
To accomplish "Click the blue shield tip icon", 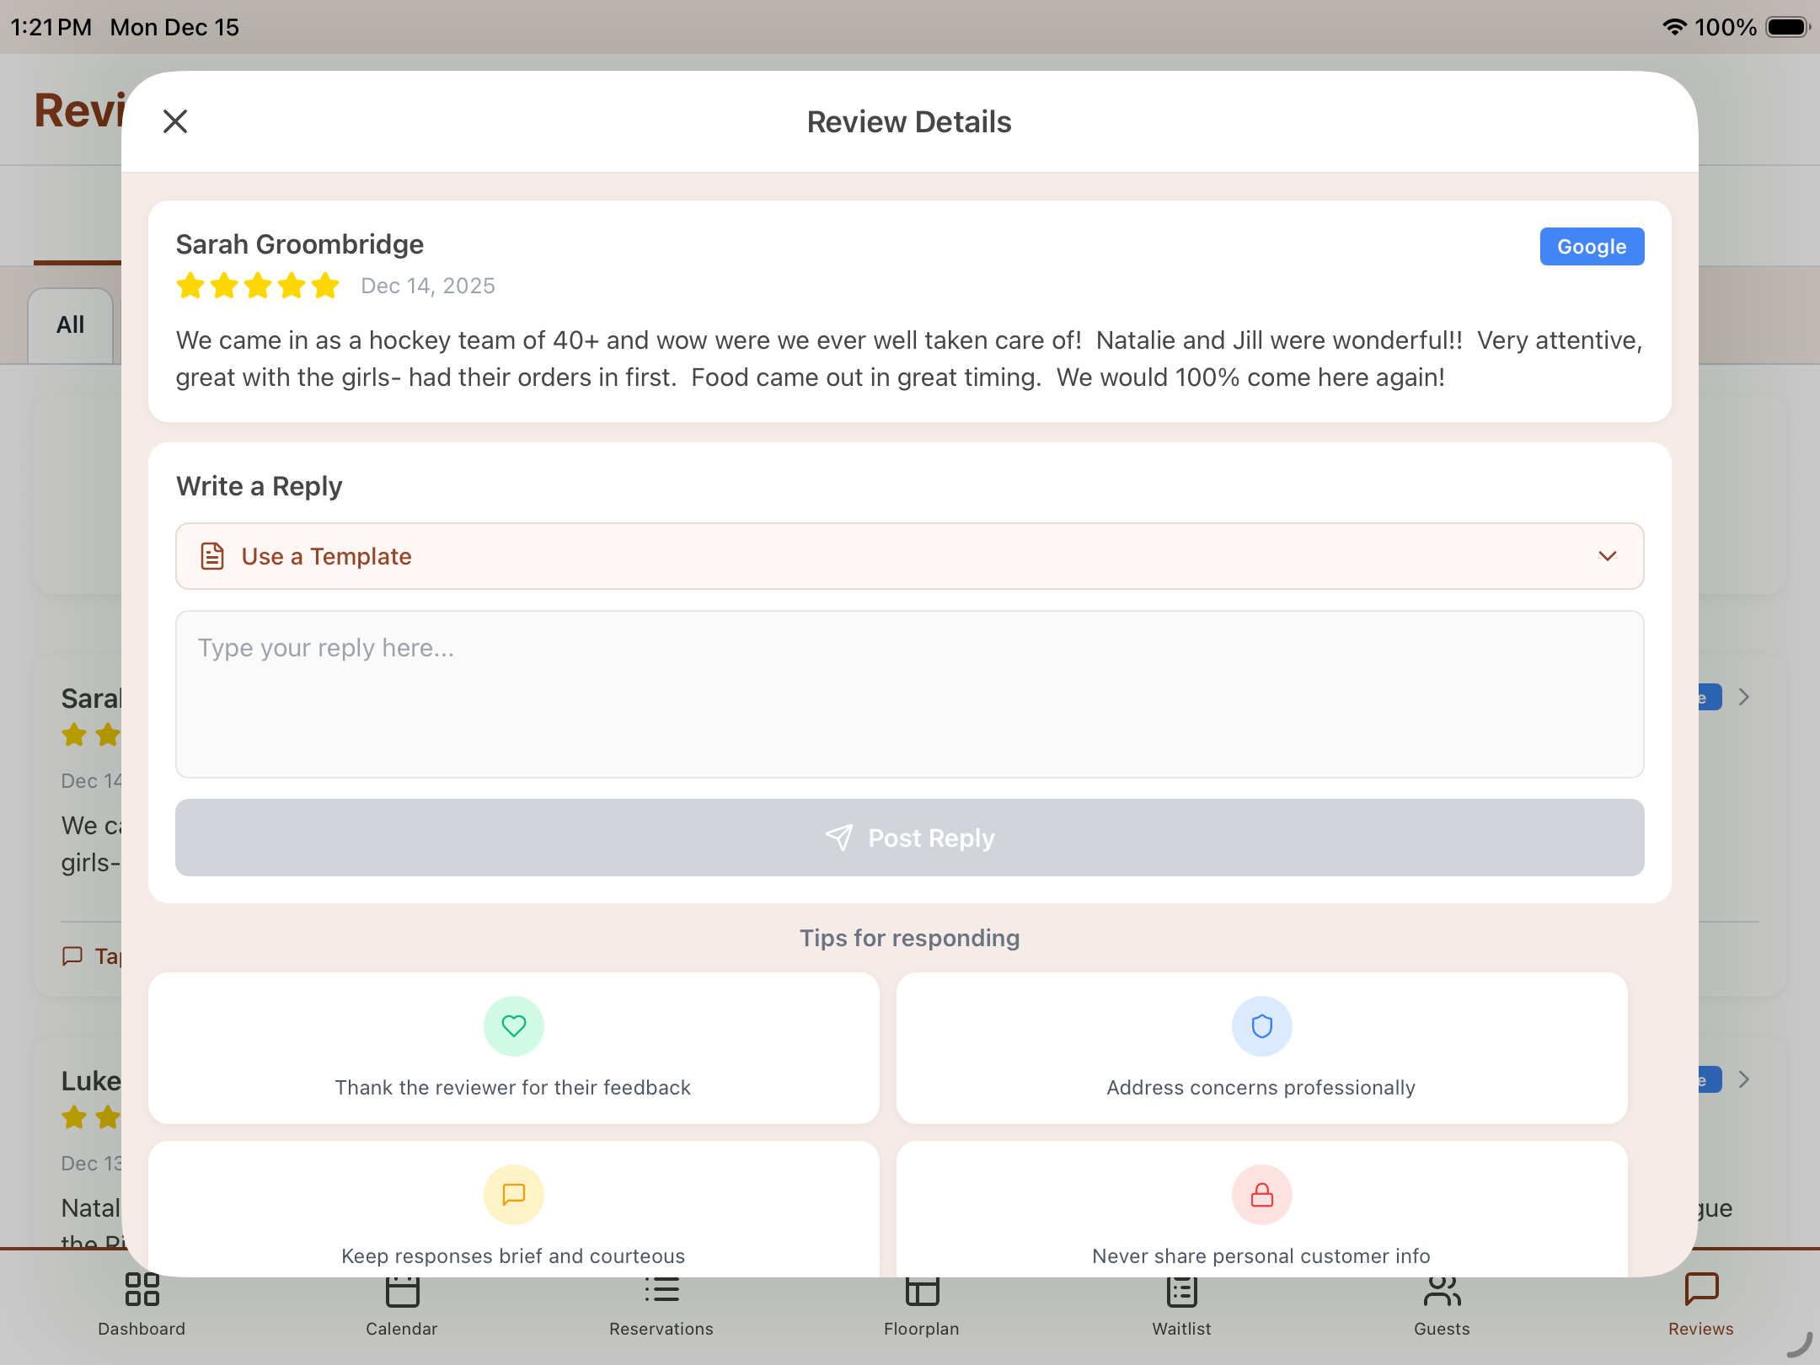I will 1261,1025.
